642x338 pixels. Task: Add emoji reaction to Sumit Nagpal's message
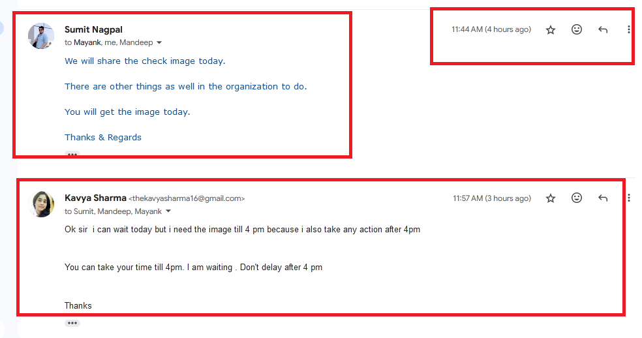(577, 29)
